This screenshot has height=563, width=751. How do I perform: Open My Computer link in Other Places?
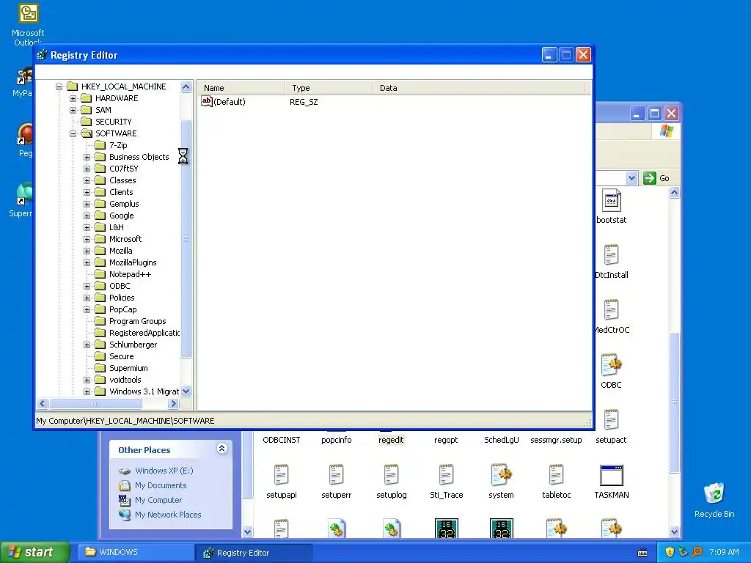[x=158, y=500]
